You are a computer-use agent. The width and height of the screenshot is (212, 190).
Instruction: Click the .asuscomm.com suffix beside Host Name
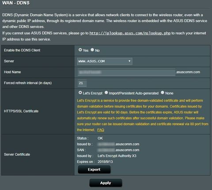(188, 72)
